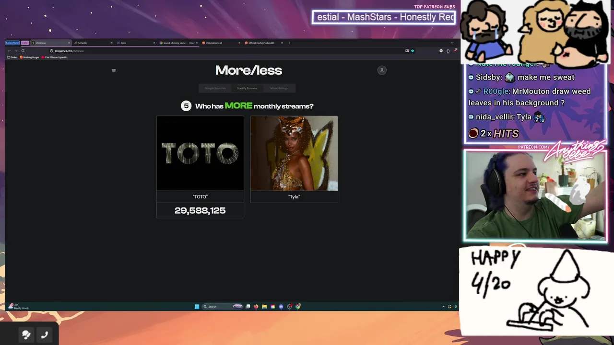Open Task View on the taskbar
614x345 pixels.
click(x=248, y=307)
